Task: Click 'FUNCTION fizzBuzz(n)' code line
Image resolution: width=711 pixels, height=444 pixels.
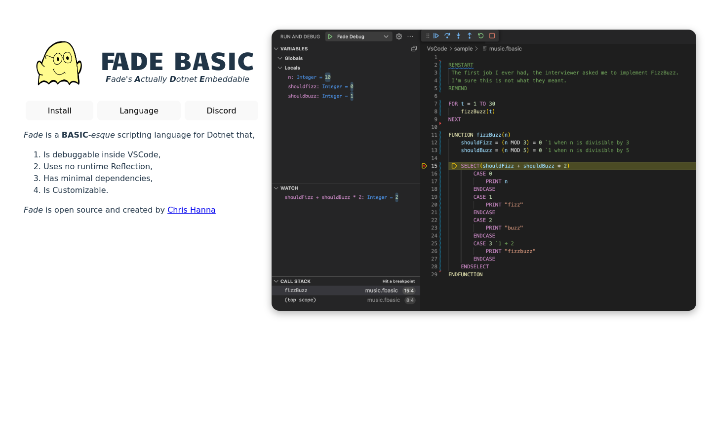Action: [479, 135]
